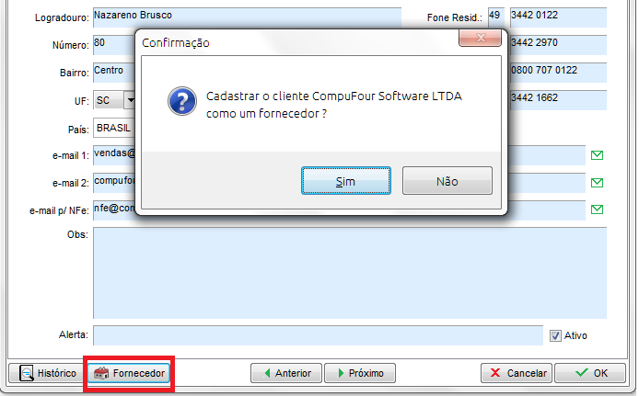Click the País field showing BRASIL

click(114, 128)
